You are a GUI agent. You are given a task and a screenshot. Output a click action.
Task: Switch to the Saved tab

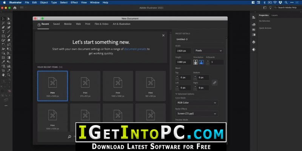56,24
